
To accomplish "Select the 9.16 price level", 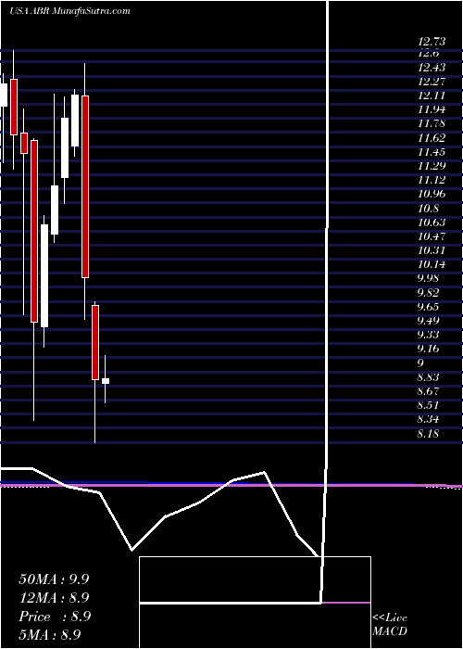I will [x=428, y=349].
